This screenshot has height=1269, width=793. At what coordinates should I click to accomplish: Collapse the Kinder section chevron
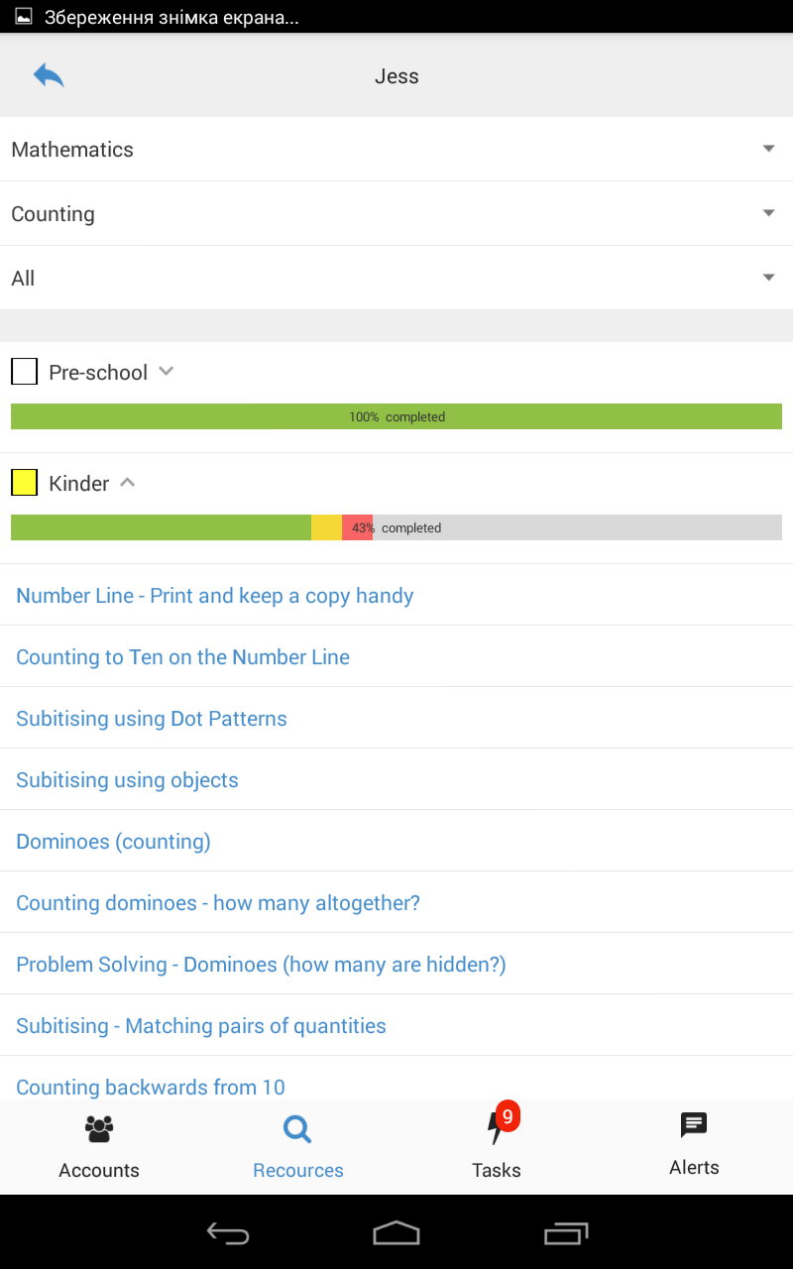pyautogui.click(x=127, y=483)
